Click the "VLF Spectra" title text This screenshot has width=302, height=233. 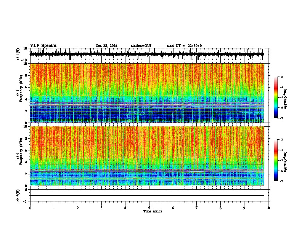pos(43,46)
